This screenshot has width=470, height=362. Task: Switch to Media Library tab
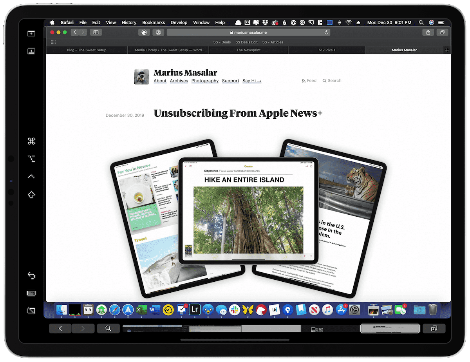click(168, 50)
